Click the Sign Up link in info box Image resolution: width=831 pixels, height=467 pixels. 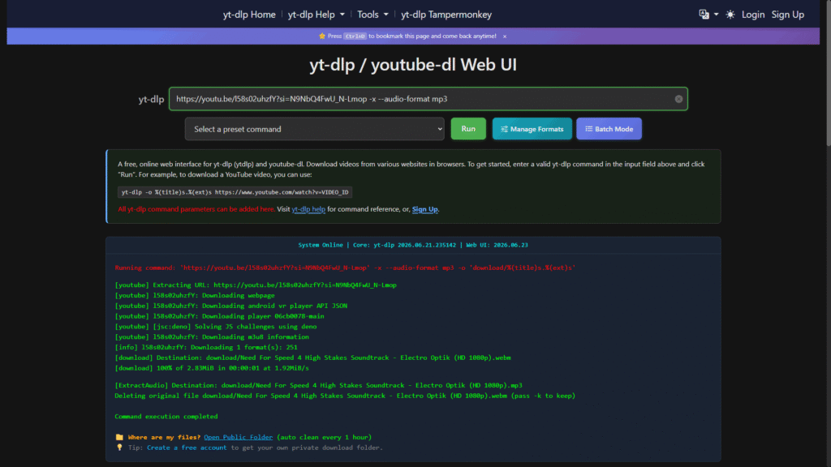pyautogui.click(x=425, y=209)
